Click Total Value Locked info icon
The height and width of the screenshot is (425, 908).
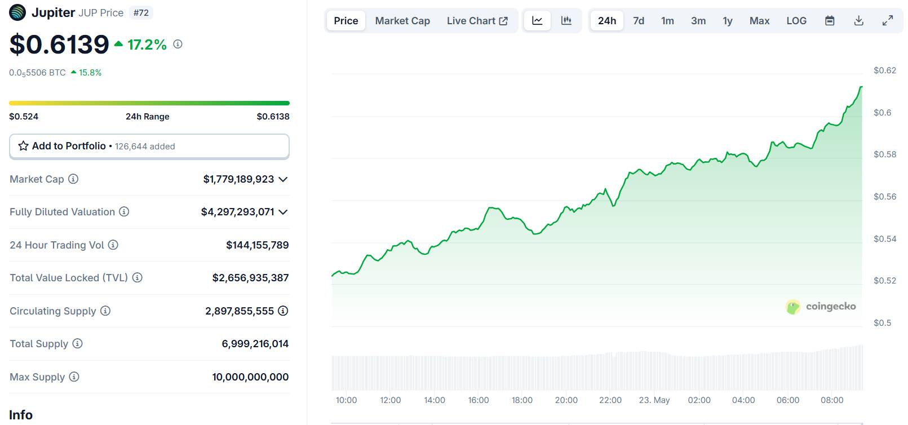(137, 277)
